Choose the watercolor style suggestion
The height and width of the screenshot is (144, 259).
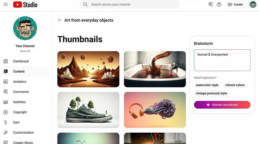(x=207, y=85)
